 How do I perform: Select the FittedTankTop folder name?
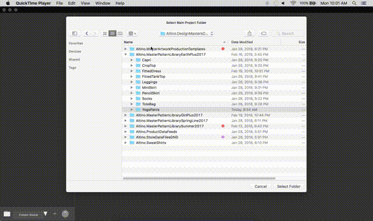(x=153, y=76)
